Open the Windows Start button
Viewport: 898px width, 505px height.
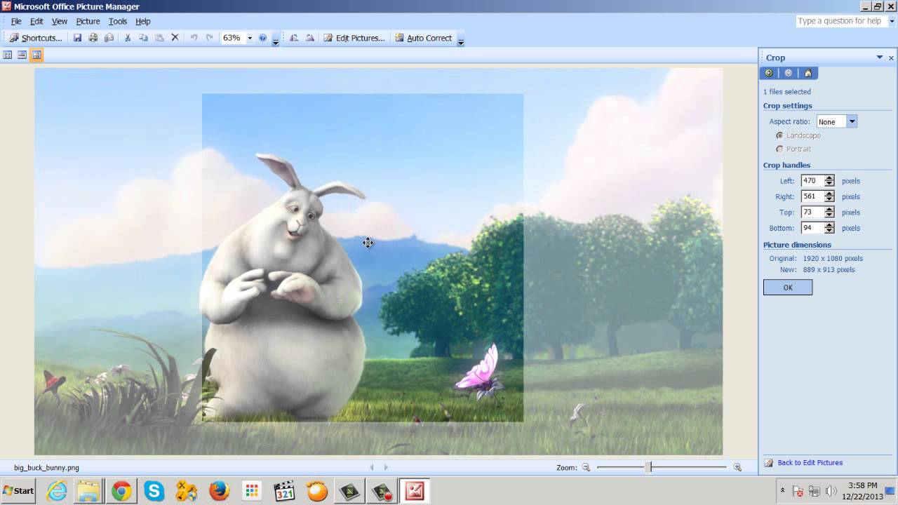click(x=19, y=491)
